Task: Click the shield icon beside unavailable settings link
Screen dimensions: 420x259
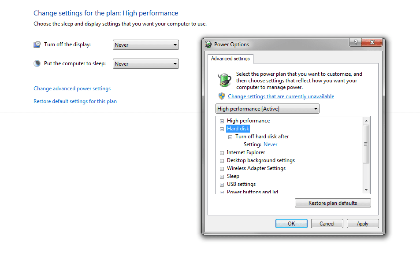Action: pyautogui.click(x=222, y=96)
